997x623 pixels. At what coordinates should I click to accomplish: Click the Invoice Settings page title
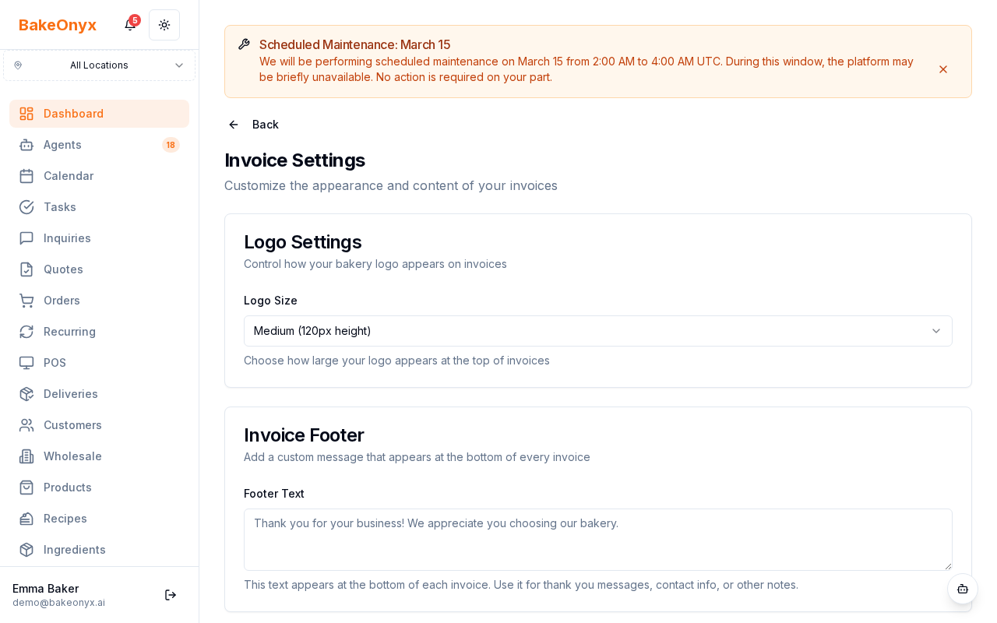pyautogui.click(x=294, y=160)
